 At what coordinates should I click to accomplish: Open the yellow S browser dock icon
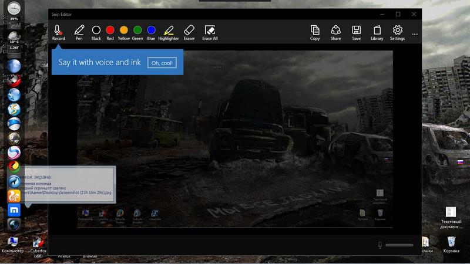[x=14, y=109]
